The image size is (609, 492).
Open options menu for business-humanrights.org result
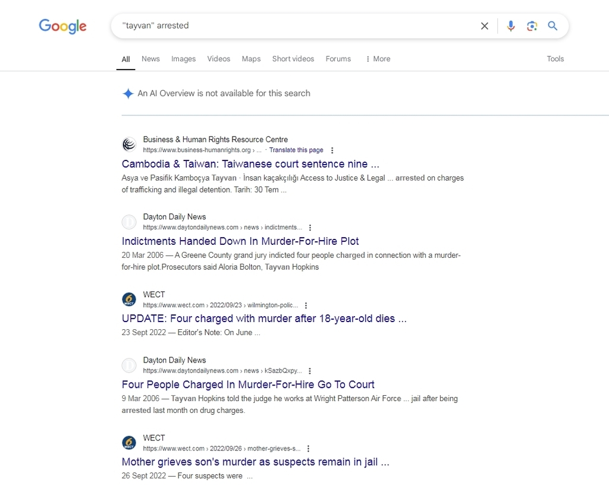(332, 150)
